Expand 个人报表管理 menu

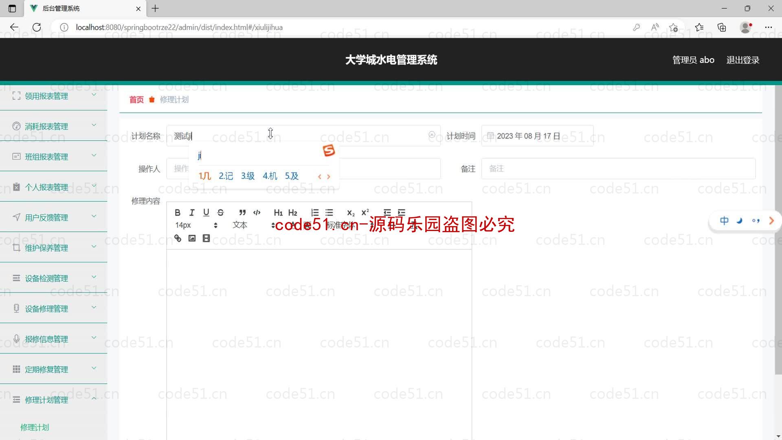[x=53, y=187]
